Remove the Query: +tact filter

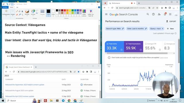tap(162, 29)
